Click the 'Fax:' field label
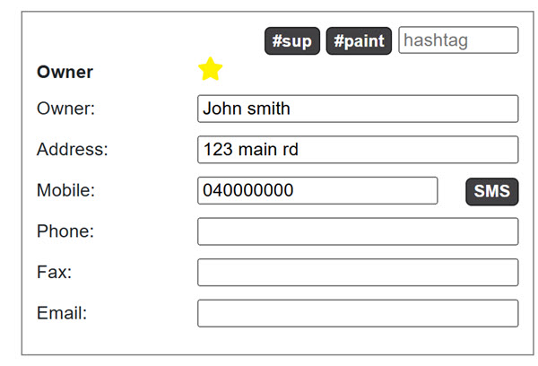 [x=54, y=273]
